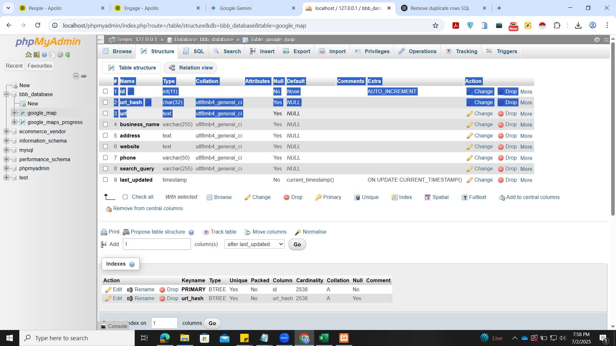Open phpMyAdmin home icon in sidebar
This screenshot has height=346, width=616.
pos(29,55)
